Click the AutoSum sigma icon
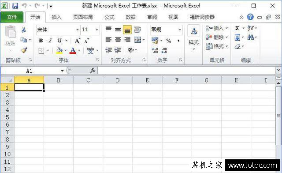Viewport: 282px width, 173px height. coord(237,28)
